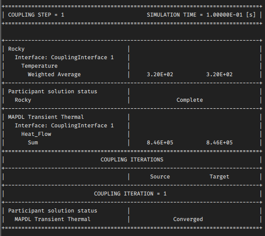Screen dimensions: 265x236
Task: Click 'MAPDL Transient Thermal' section heading
Action: (x=46, y=117)
